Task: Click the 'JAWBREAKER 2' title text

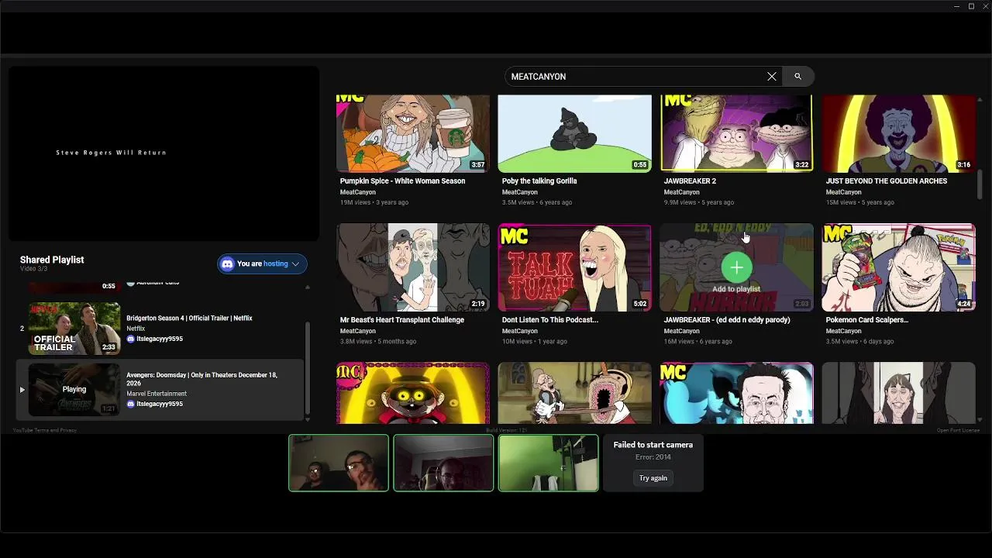Action: point(690,181)
